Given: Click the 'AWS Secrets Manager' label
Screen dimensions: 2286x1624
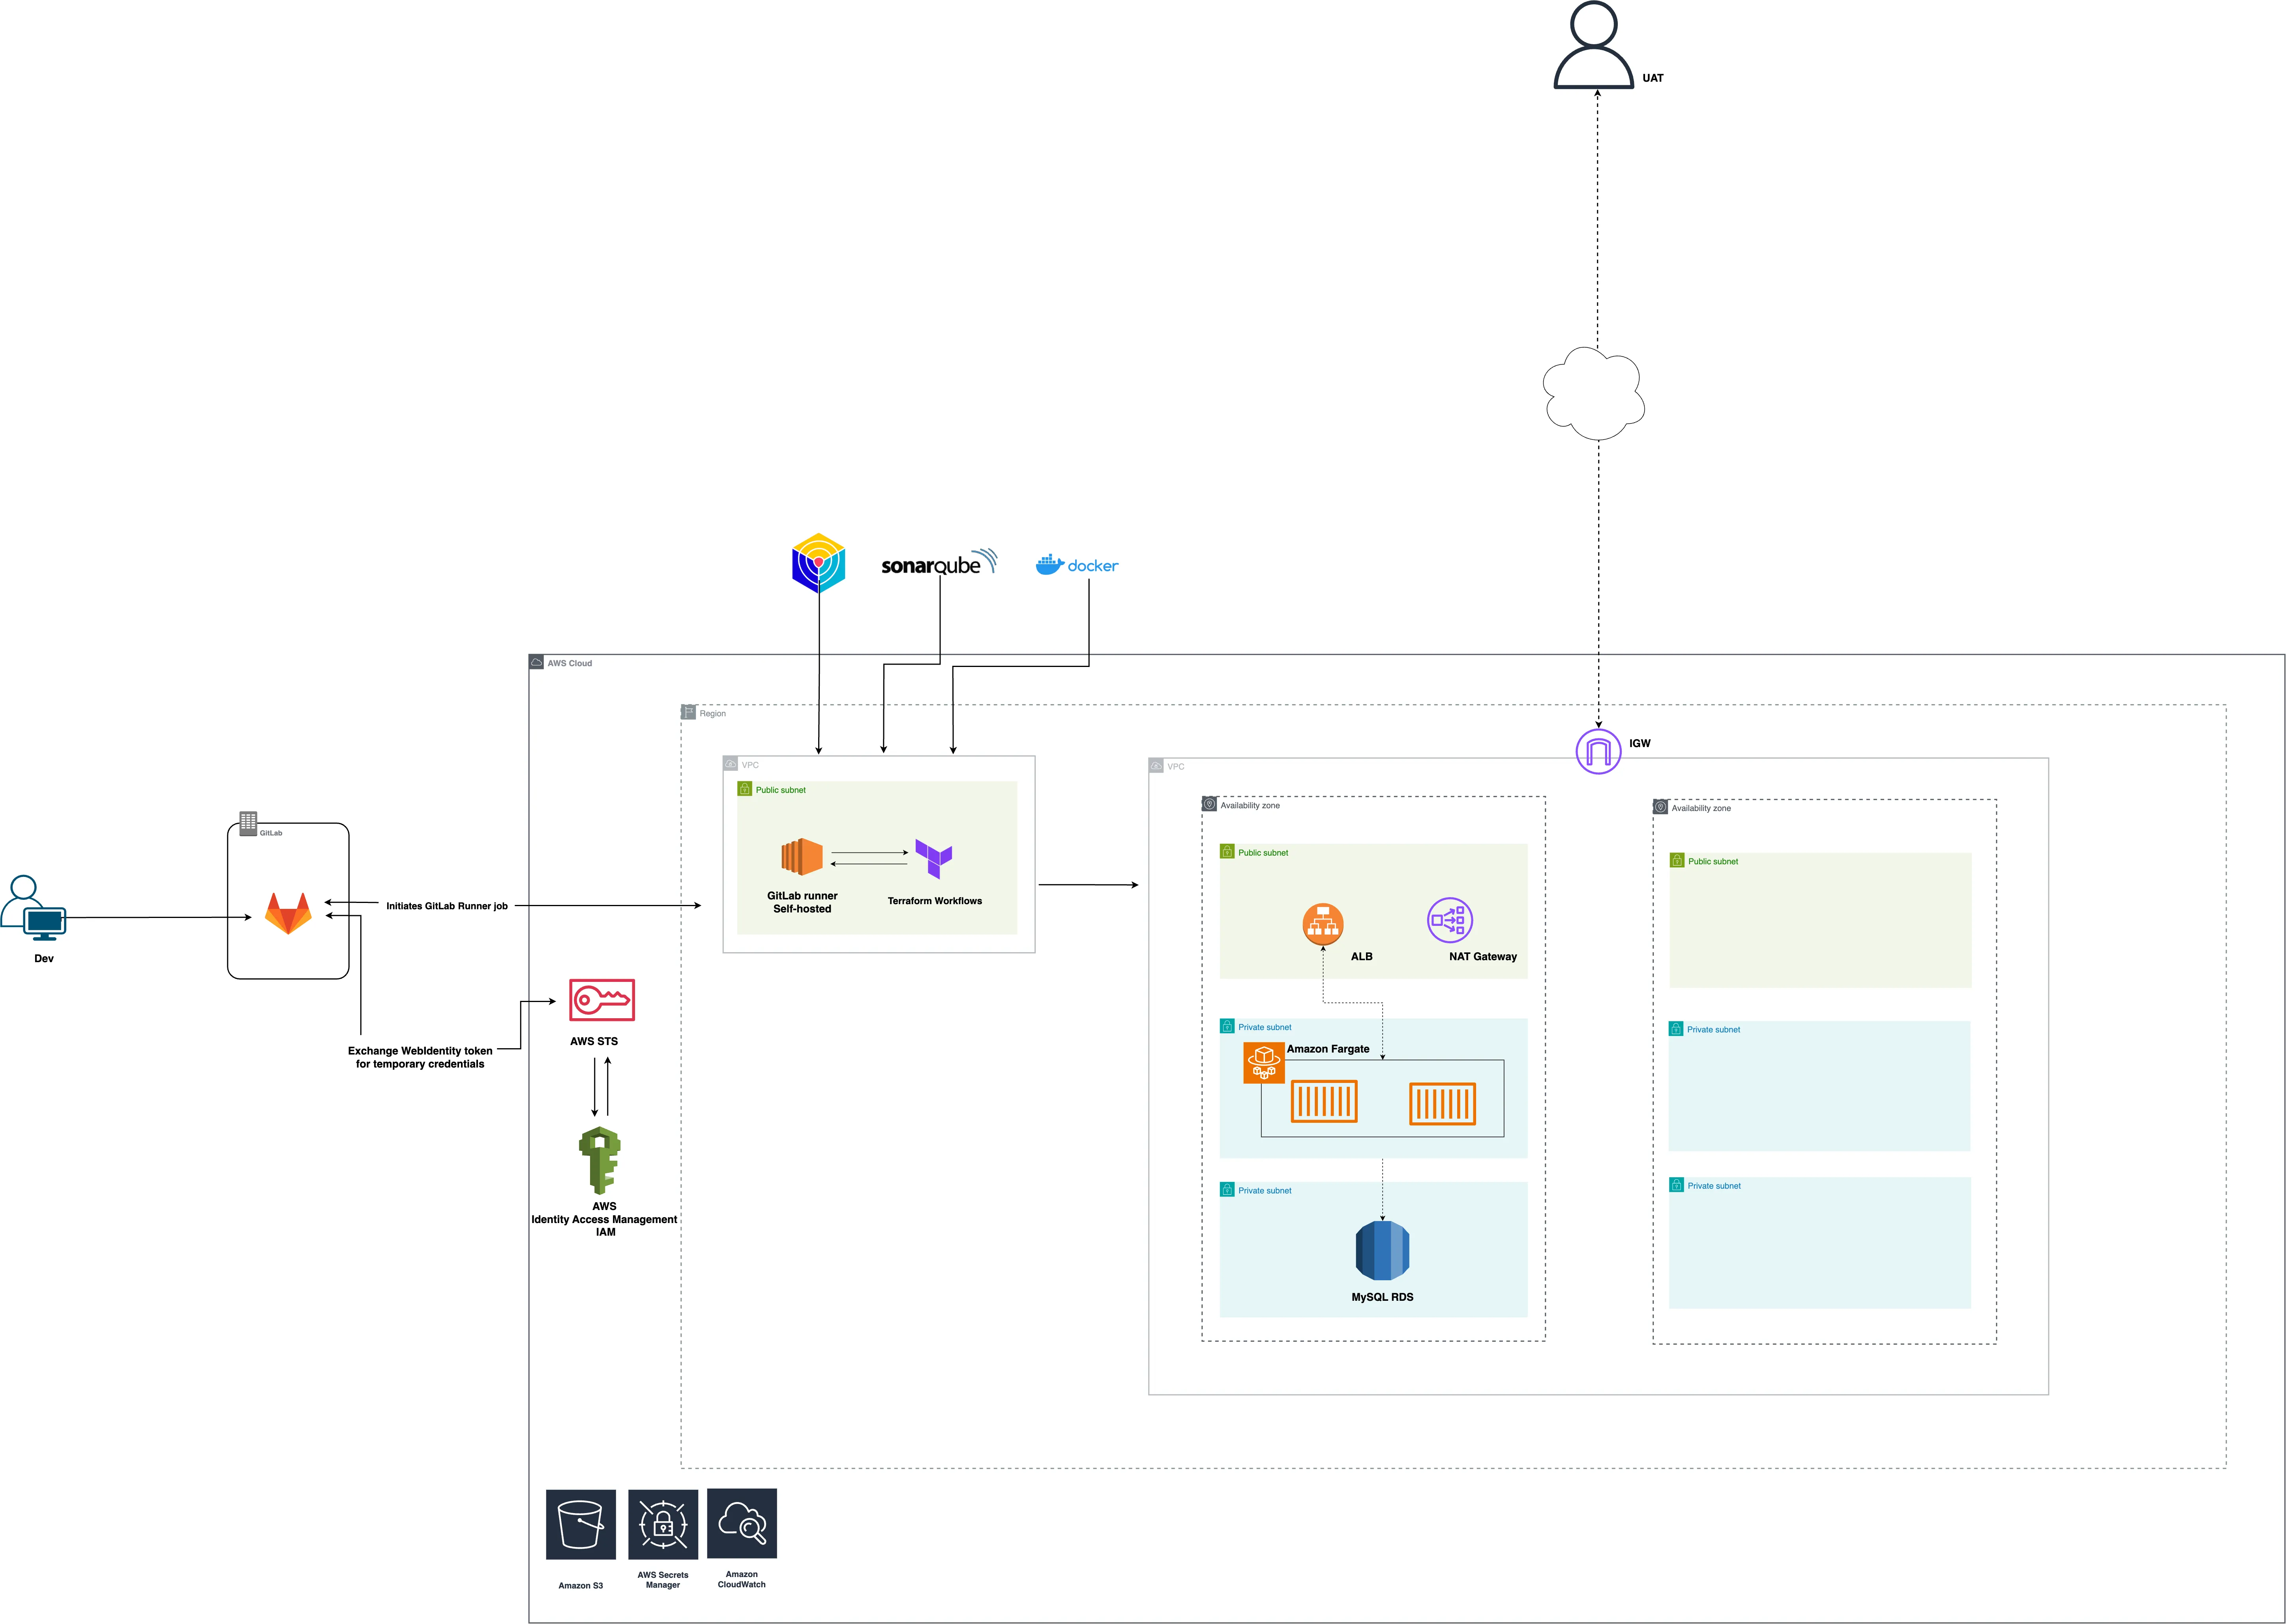Looking at the screenshot, I should (663, 1580).
